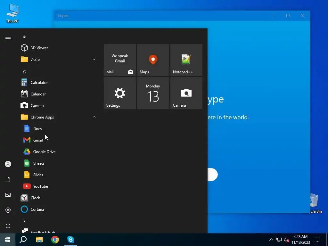Click the white button in Skype window
This screenshot has width=328, height=246.
[x=213, y=175]
